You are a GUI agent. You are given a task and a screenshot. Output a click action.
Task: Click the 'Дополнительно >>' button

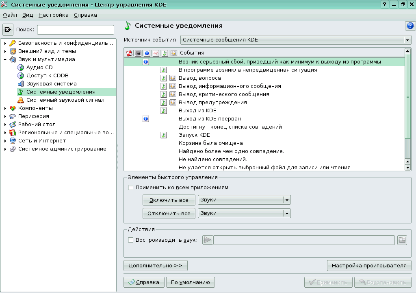click(x=155, y=266)
